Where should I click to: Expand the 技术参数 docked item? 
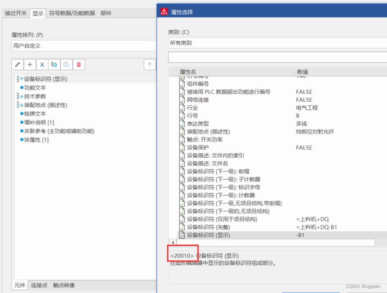(x=35, y=96)
